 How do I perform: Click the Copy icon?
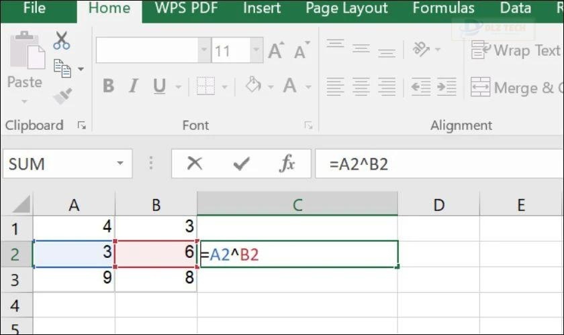click(62, 68)
